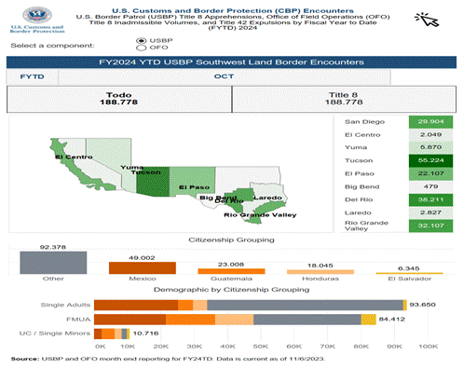Screen dimensions: 463x369
Task: Select Rio Grande Valley value 32.107 cell
Action: click(430, 225)
